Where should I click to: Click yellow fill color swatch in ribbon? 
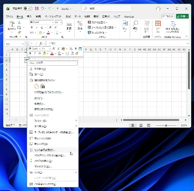[x=40, y=32]
